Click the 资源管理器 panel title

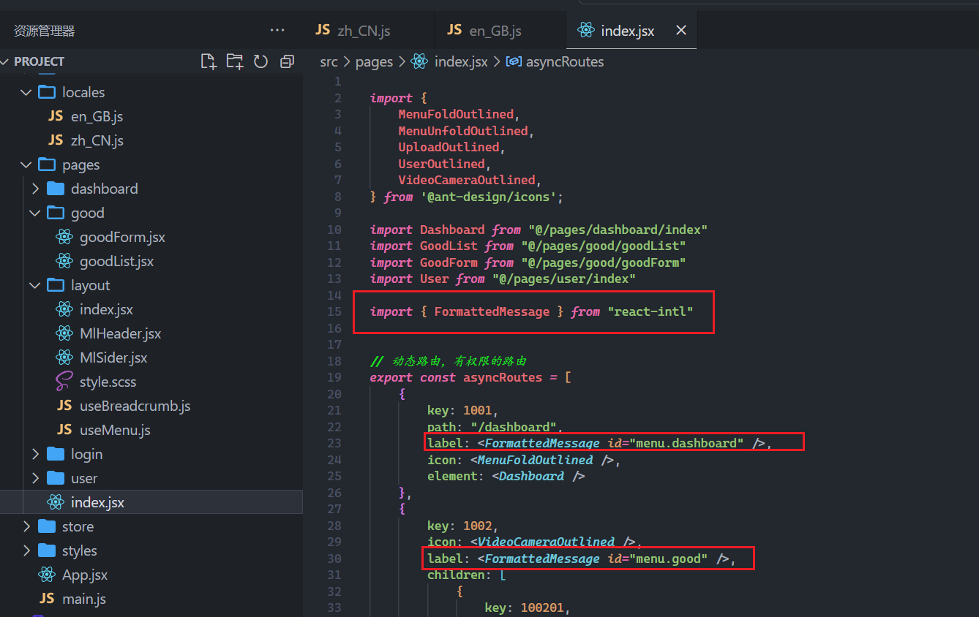click(44, 31)
